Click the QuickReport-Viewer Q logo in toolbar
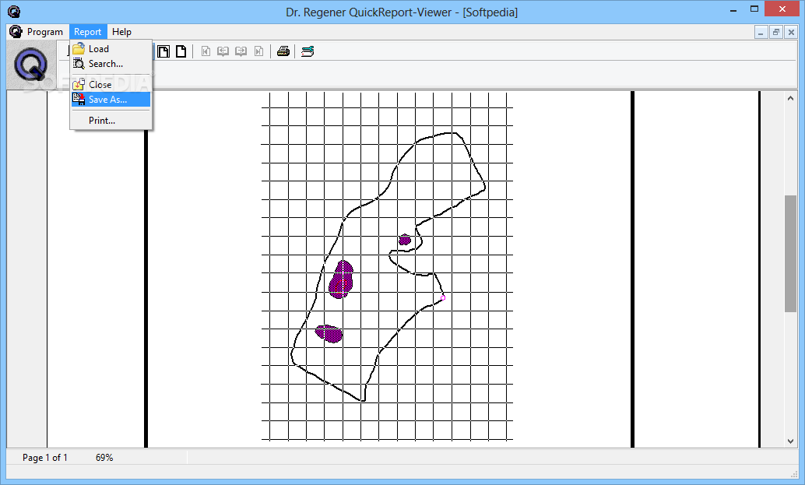 coord(31,65)
